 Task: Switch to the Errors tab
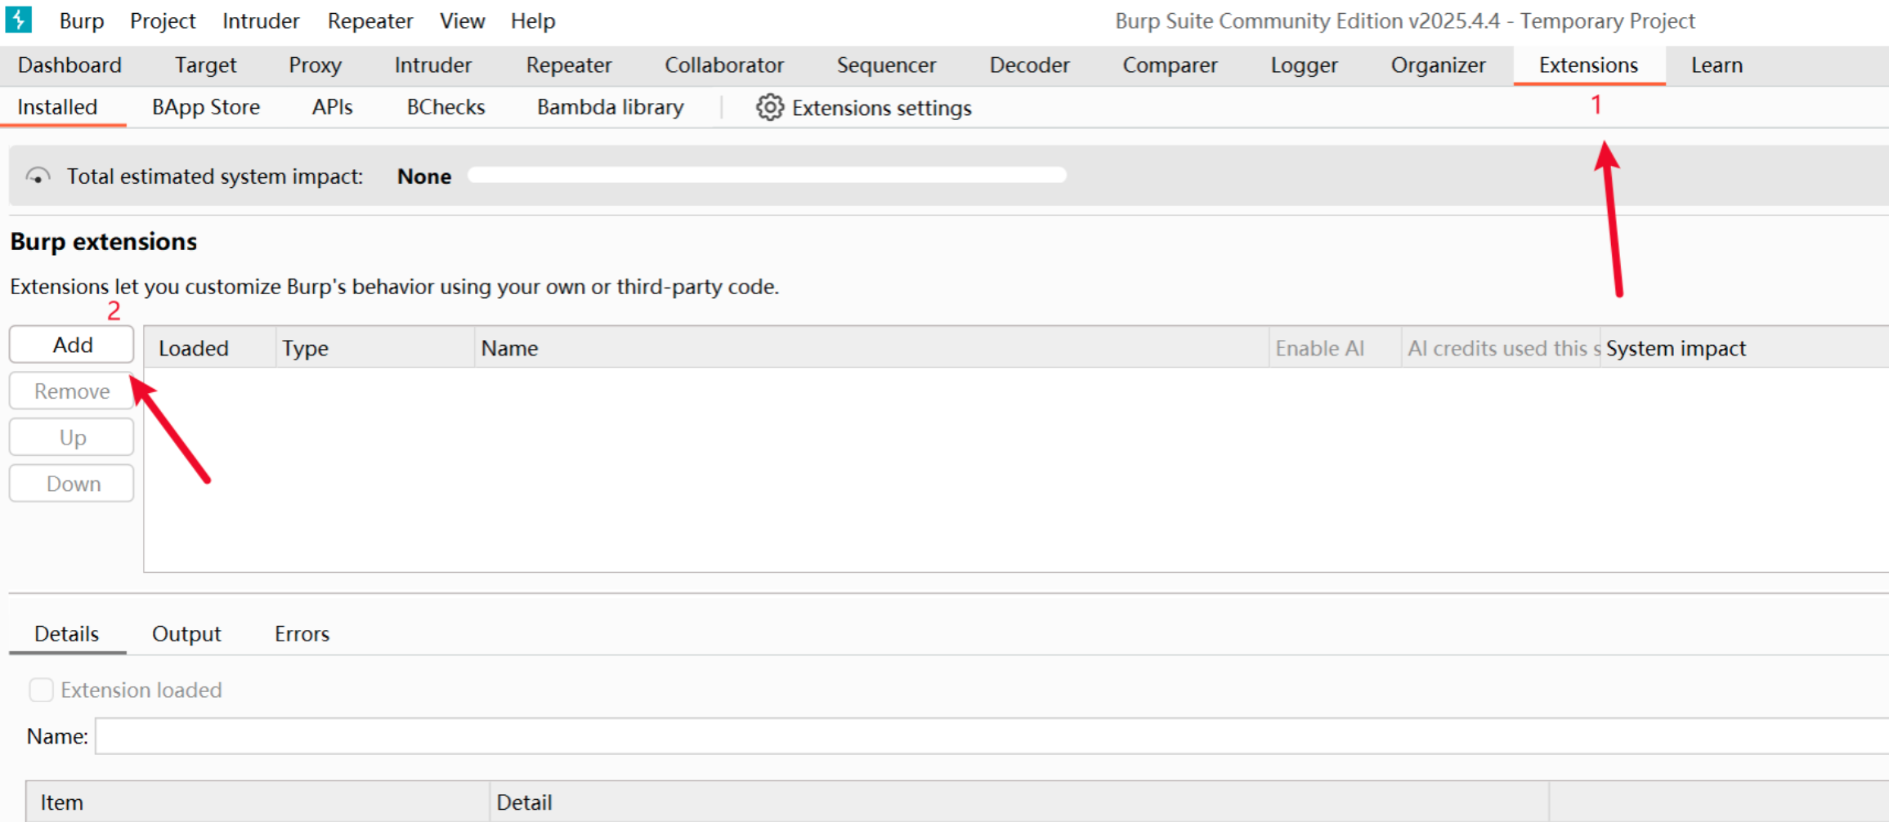[302, 633]
